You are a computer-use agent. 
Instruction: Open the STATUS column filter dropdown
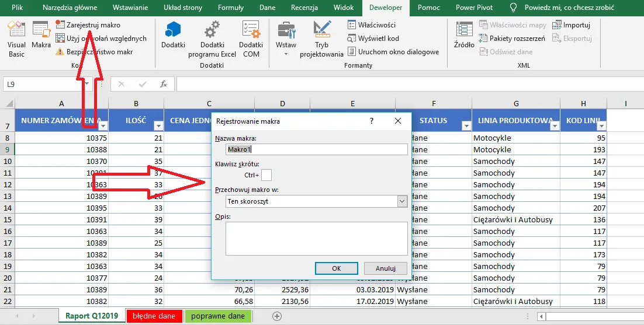coord(465,126)
